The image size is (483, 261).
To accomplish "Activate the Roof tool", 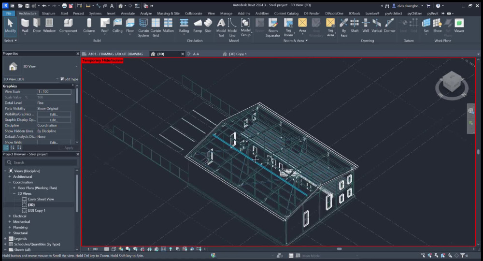I will click(105, 25).
